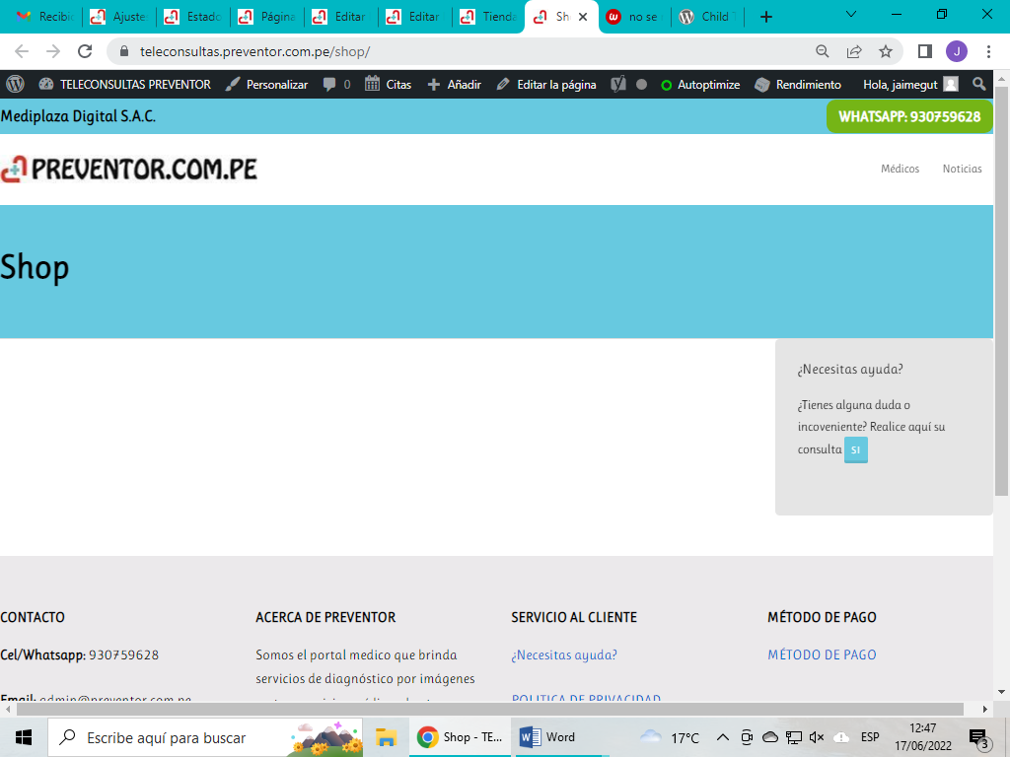Switch to the 'no se' tab
Screen dimensions: 1010x757
point(634,17)
